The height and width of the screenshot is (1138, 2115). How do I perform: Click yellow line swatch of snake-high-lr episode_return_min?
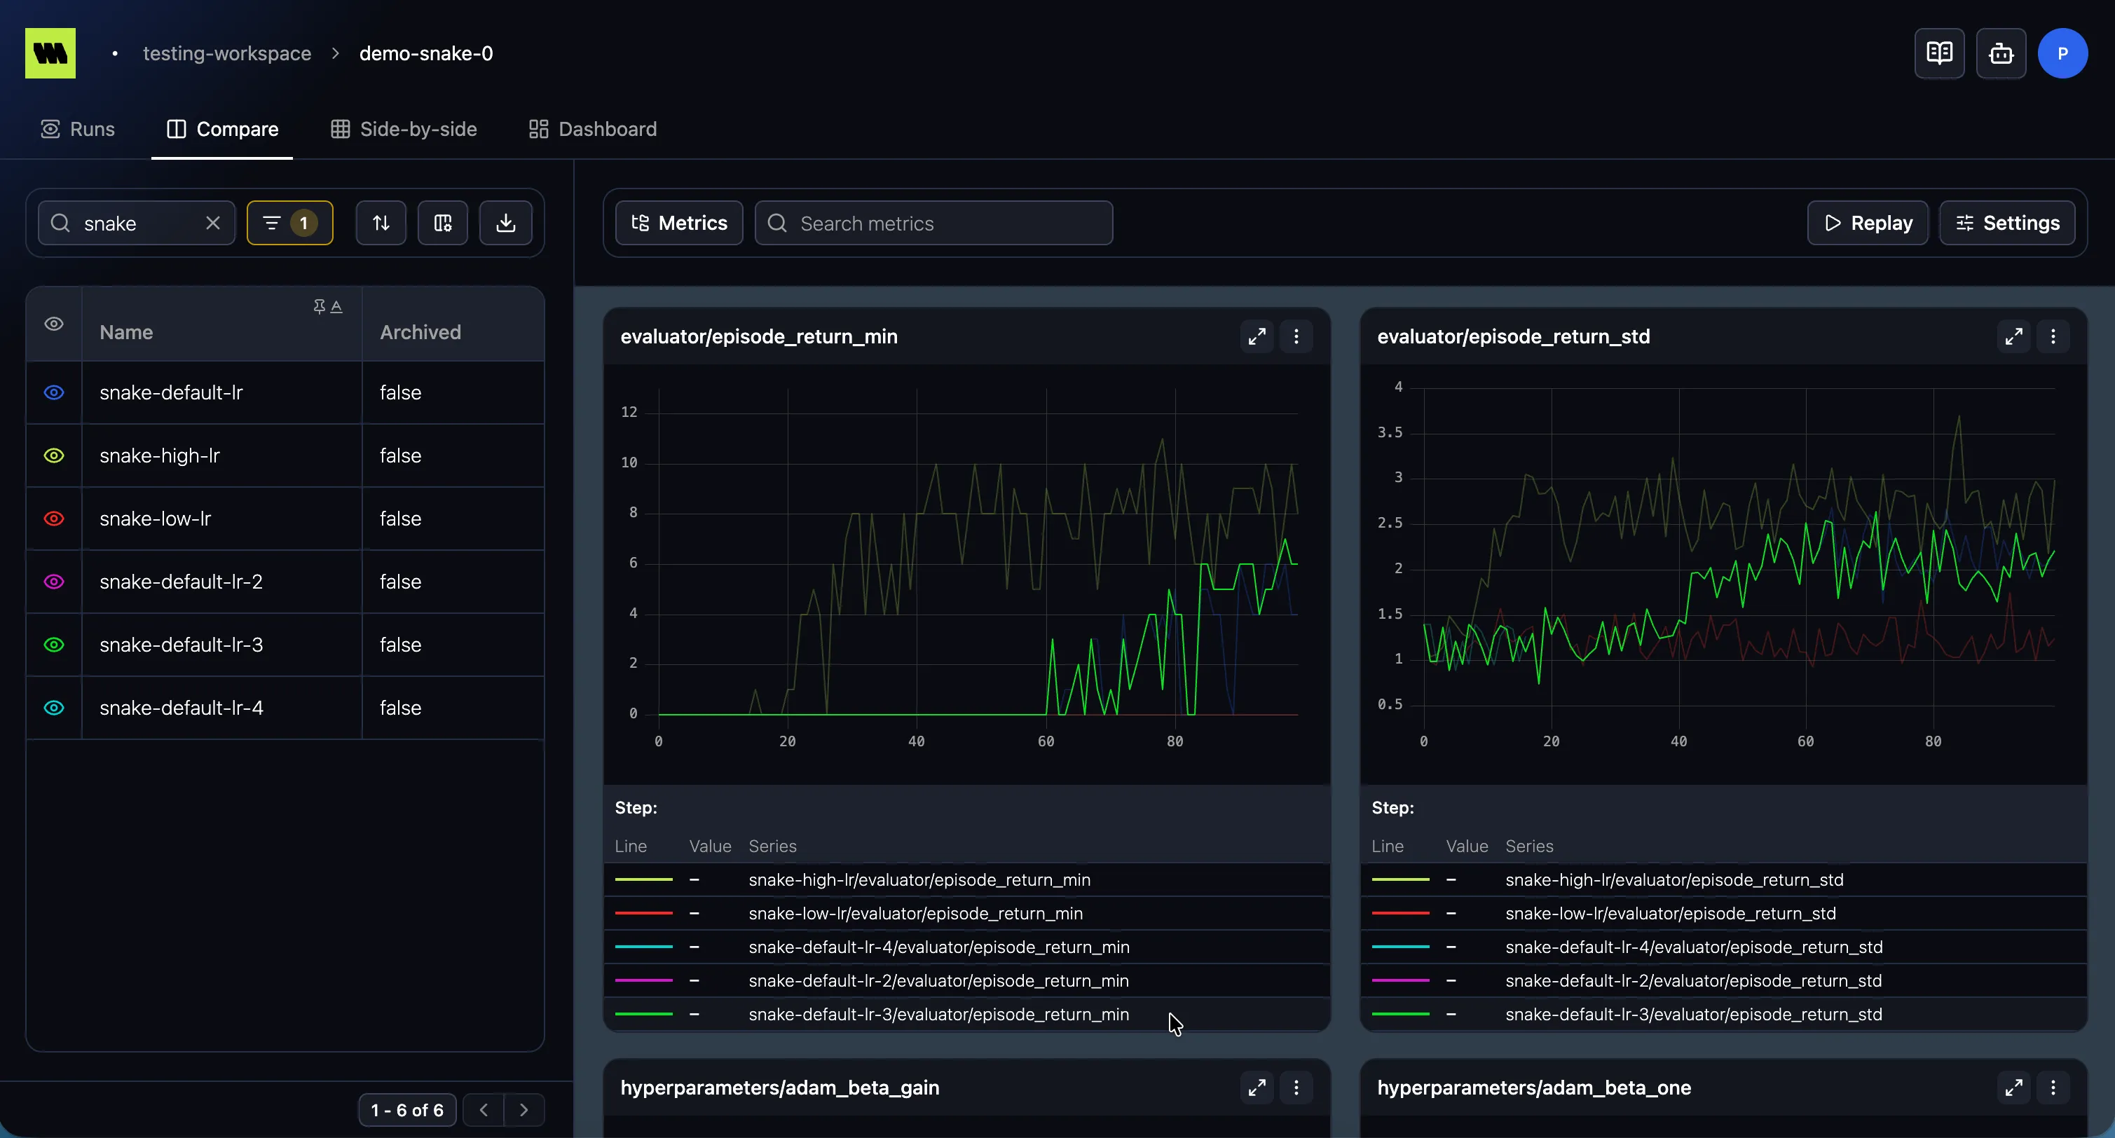[644, 879]
